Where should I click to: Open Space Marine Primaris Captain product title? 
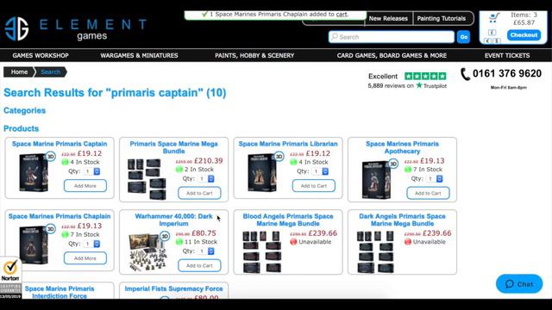[x=60, y=144]
